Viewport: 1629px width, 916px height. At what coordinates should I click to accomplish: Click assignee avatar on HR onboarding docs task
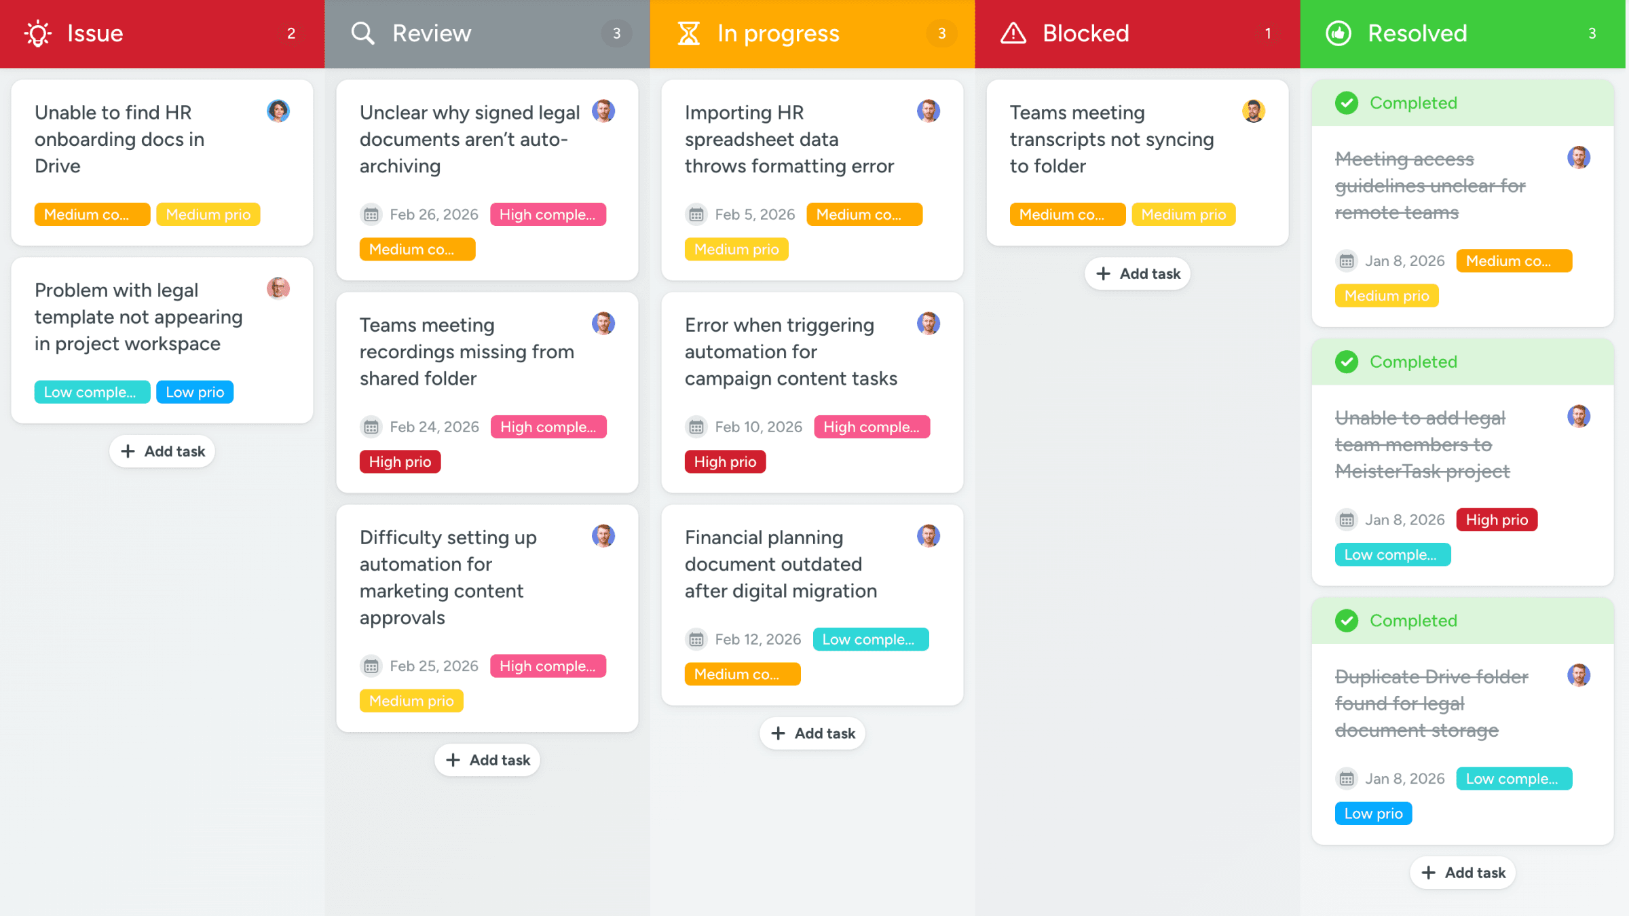278,111
